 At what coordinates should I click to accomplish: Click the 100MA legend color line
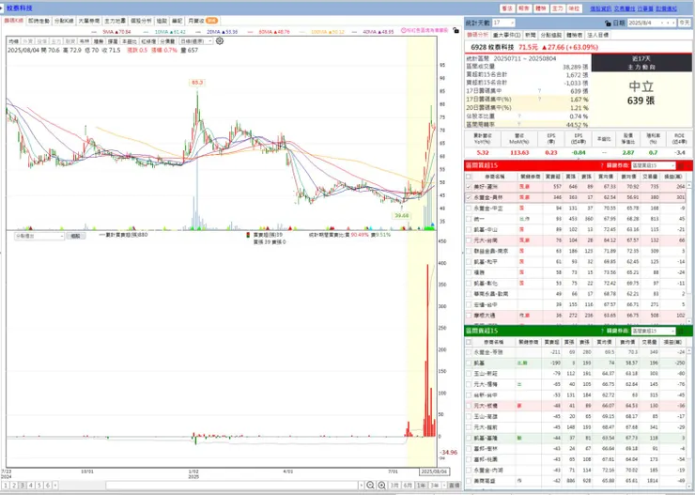(302, 32)
